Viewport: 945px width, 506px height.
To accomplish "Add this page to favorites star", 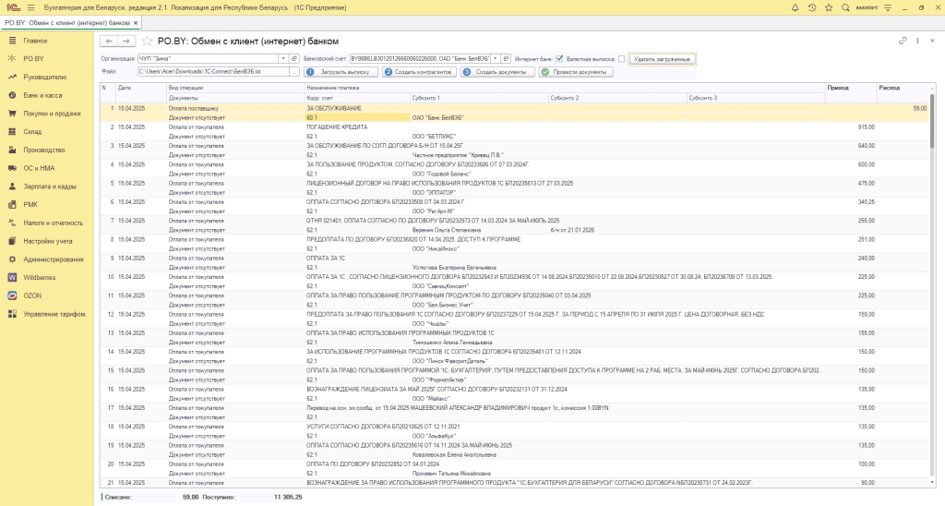I will [147, 42].
